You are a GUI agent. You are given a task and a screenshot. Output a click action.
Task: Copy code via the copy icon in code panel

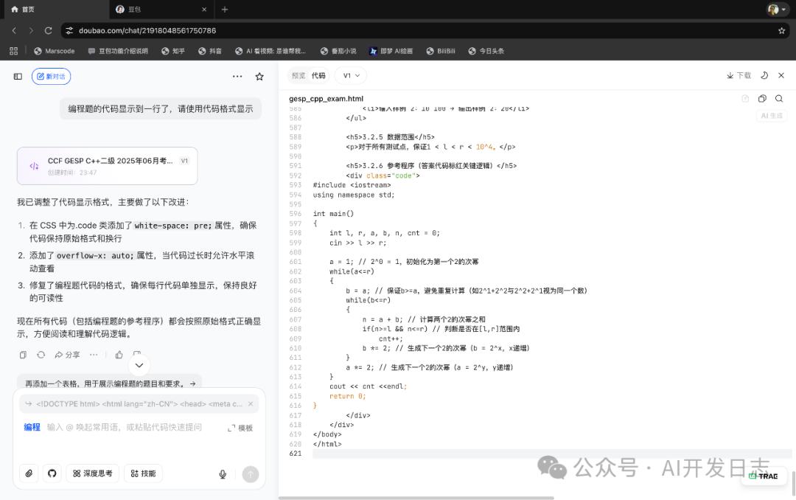[762, 98]
